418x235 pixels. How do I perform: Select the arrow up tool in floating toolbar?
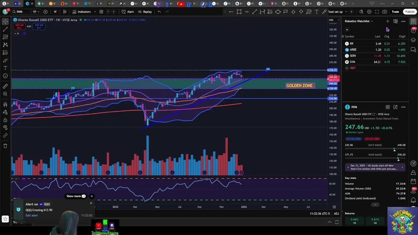tap(293, 12)
